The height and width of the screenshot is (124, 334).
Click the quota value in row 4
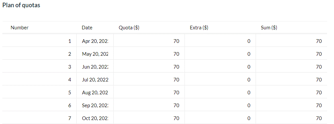point(176,80)
